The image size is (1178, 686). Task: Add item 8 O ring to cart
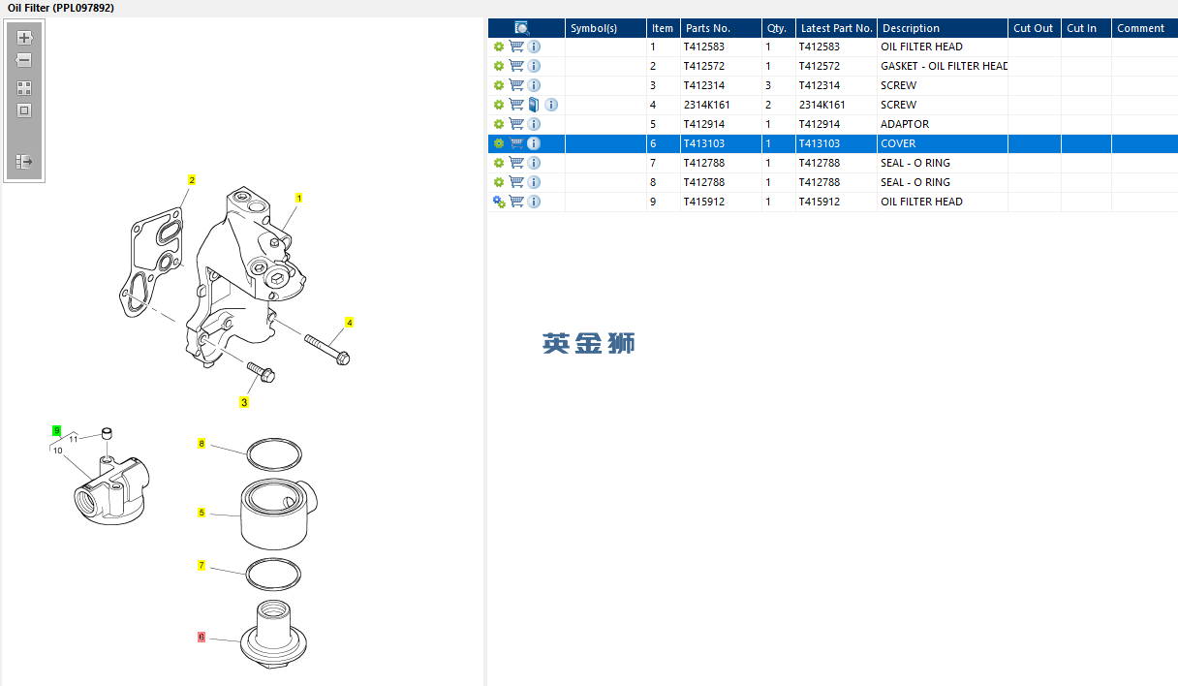[x=516, y=182]
